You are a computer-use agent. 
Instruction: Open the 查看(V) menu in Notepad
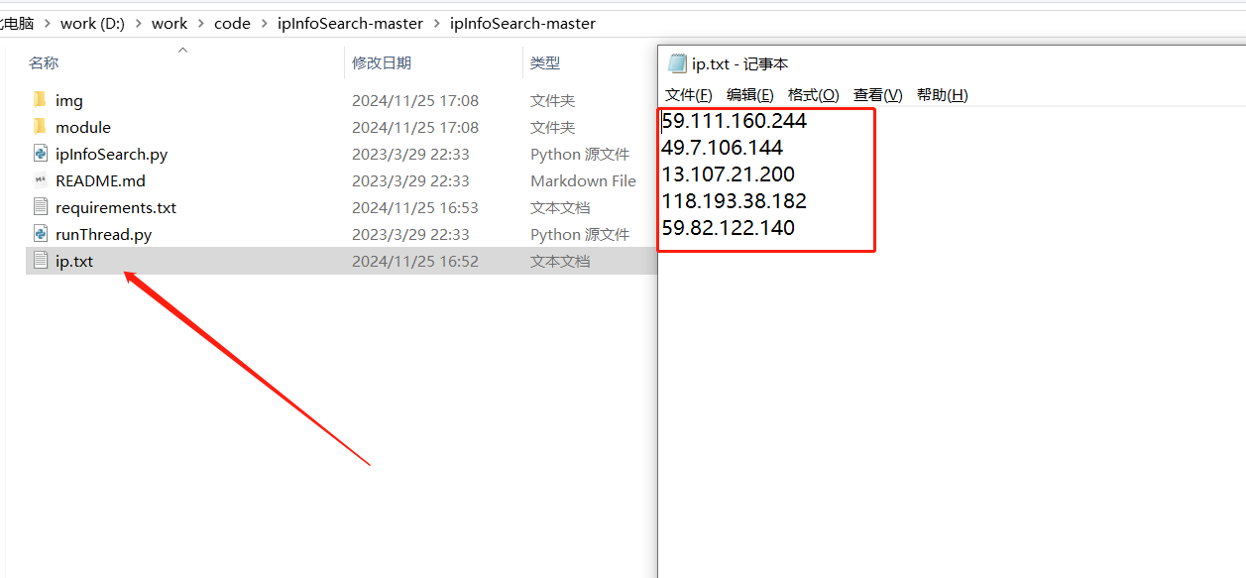877,95
